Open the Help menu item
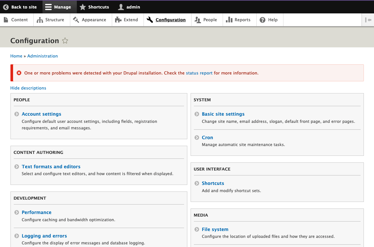374x247 pixels. point(273,20)
